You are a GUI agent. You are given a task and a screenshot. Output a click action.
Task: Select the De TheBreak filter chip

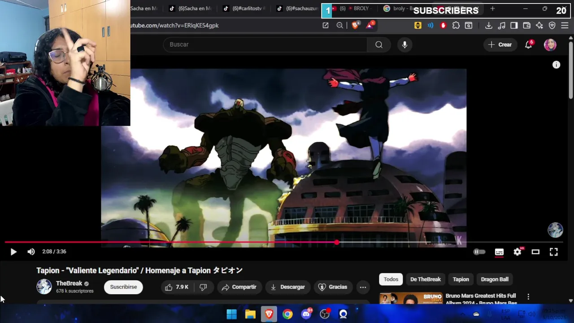(426, 279)
